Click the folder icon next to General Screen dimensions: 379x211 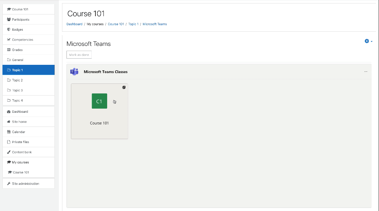[x=9, y=60]
